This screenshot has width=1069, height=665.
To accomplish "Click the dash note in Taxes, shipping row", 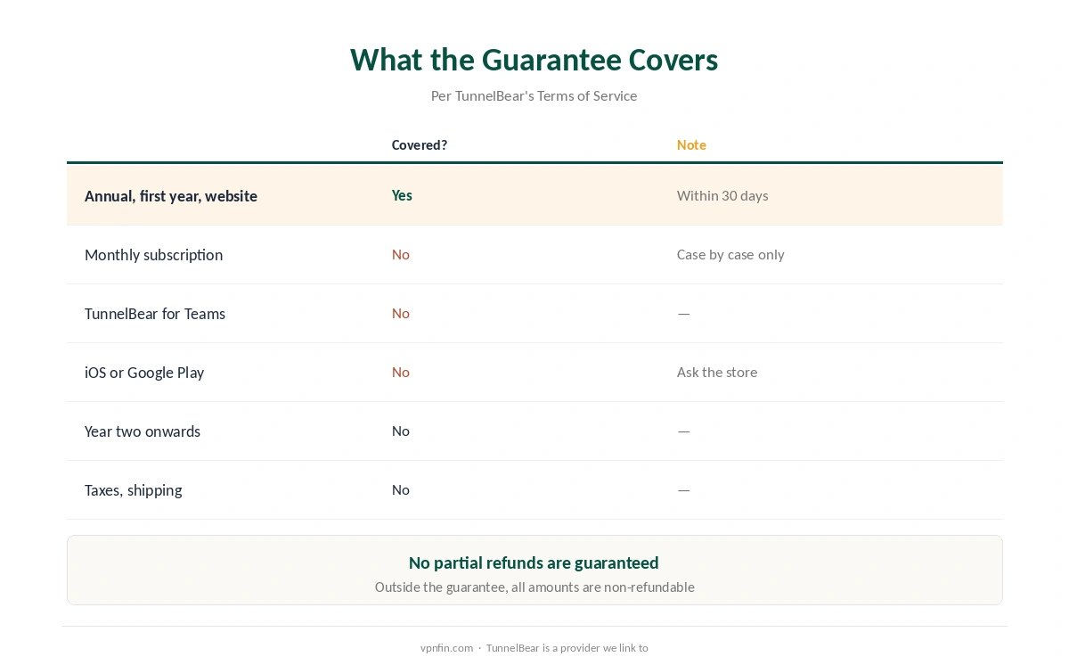I will coord(683,489).
